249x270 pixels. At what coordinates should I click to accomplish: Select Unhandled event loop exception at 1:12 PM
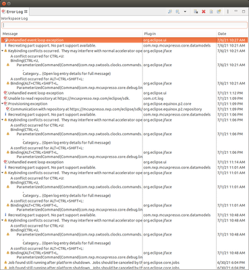coord(124,93)
